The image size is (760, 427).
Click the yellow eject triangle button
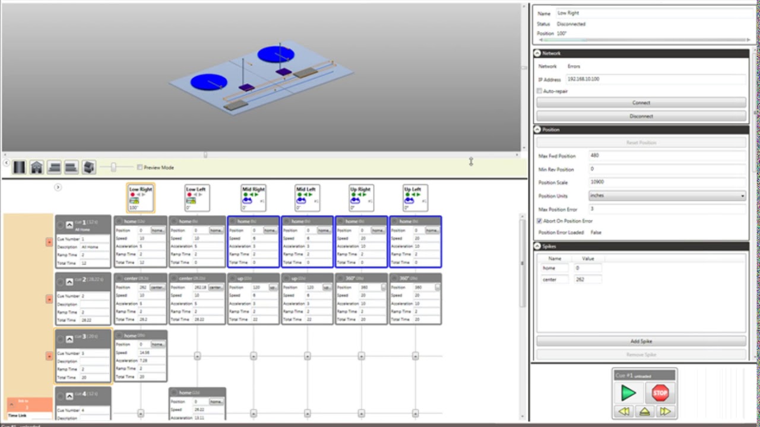(644, 412)
